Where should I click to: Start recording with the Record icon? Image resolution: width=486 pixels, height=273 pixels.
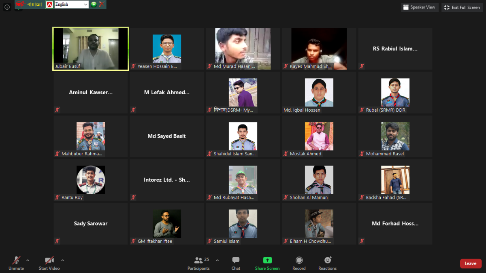(x=299, y=260)
